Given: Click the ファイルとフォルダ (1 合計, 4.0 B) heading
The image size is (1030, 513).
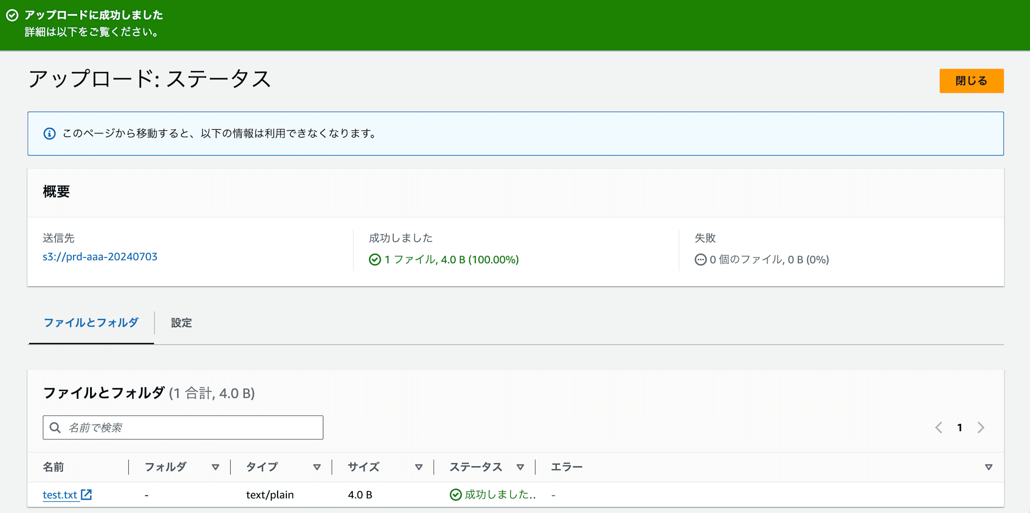Looking at the screenshot, I should coord(149,393).
